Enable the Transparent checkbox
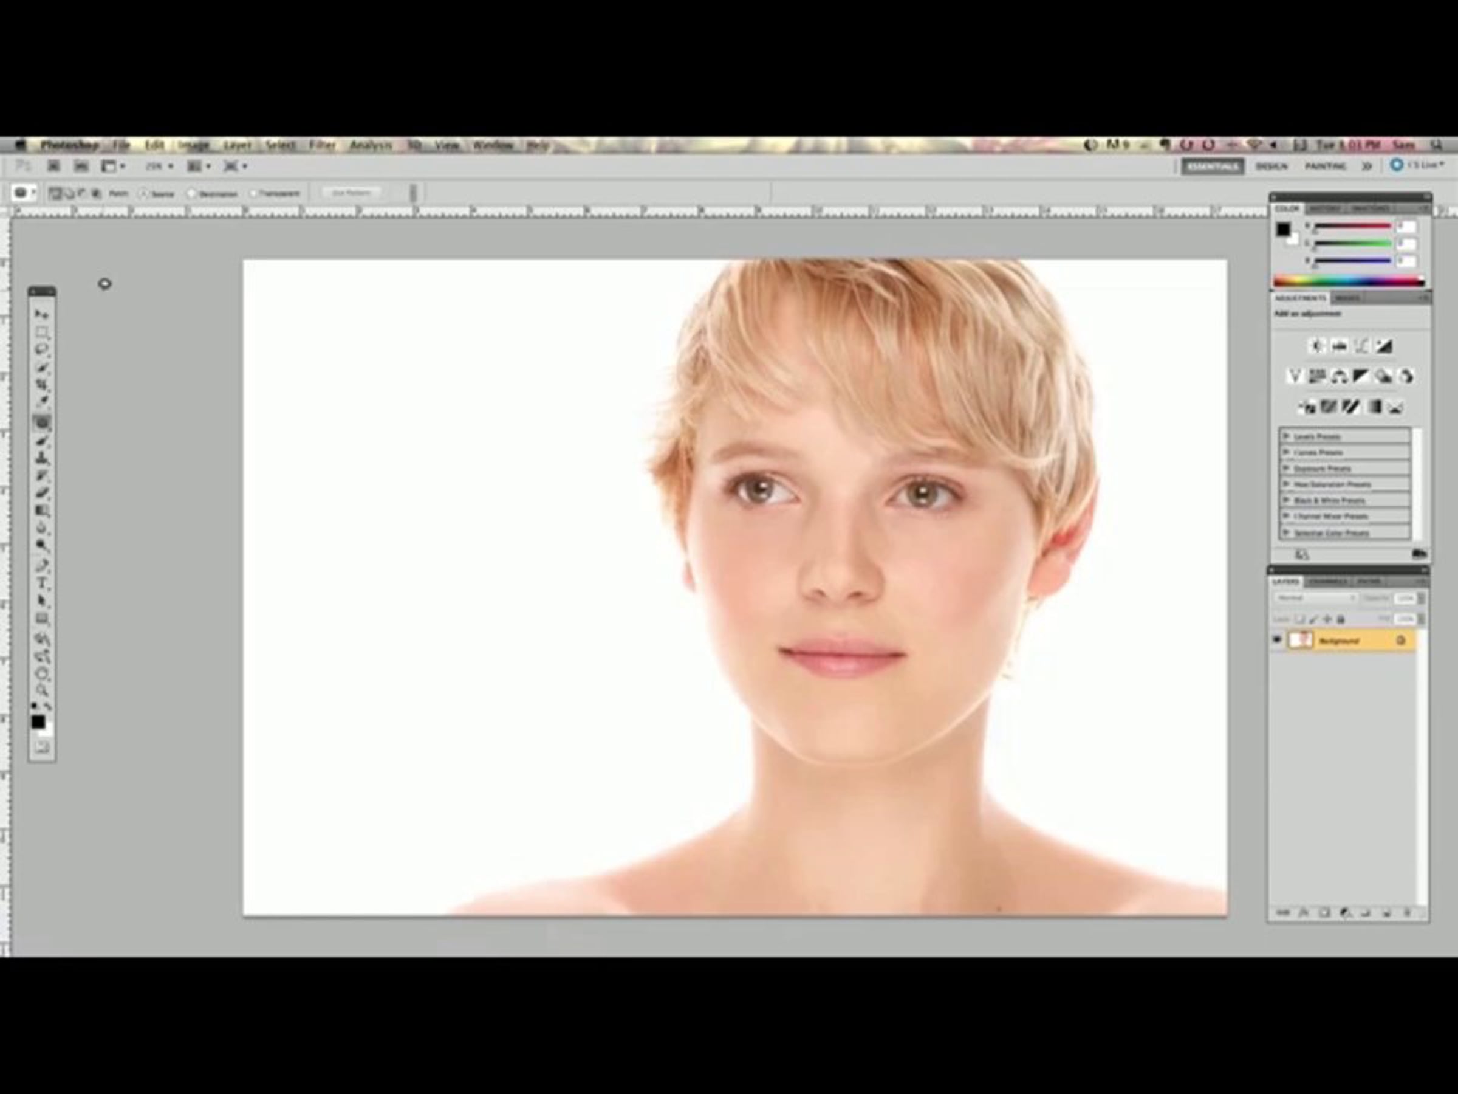 pyautogui.click(x=253, y=194)
